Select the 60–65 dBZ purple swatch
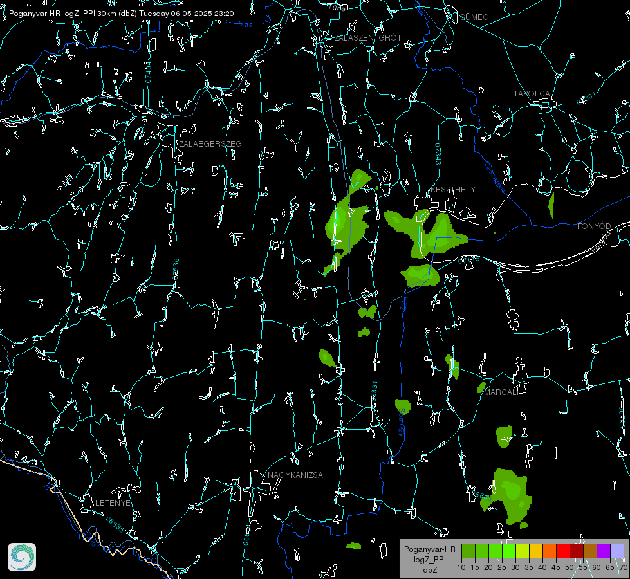Image resolution: width=630 pixels, height=579 pixels. (604, 551)
